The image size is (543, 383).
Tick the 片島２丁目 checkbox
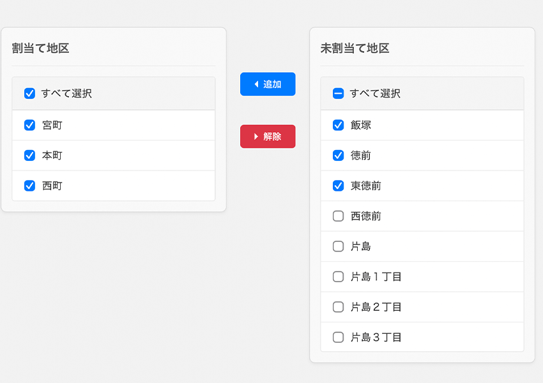click(339, 307)
